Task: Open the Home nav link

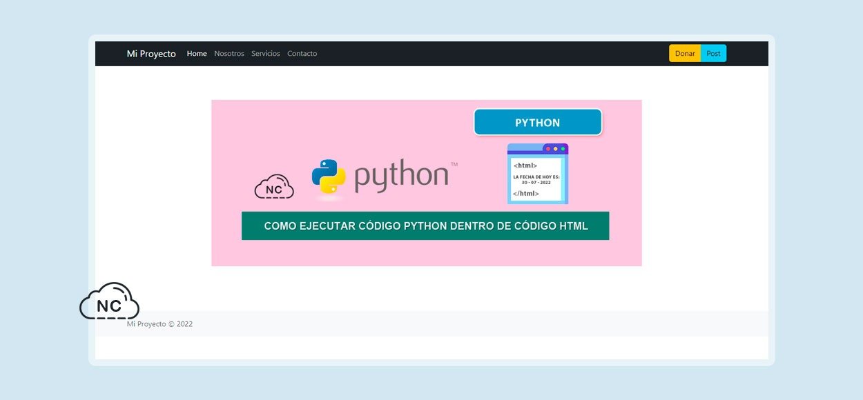Action: (x=197, y=54)
